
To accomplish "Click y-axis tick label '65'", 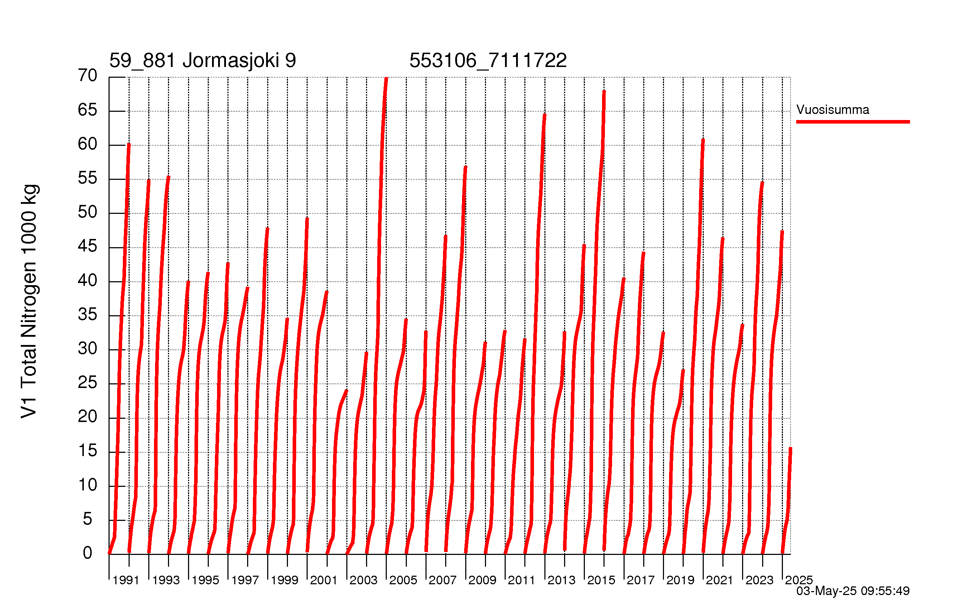I will [x=87, y=110].
